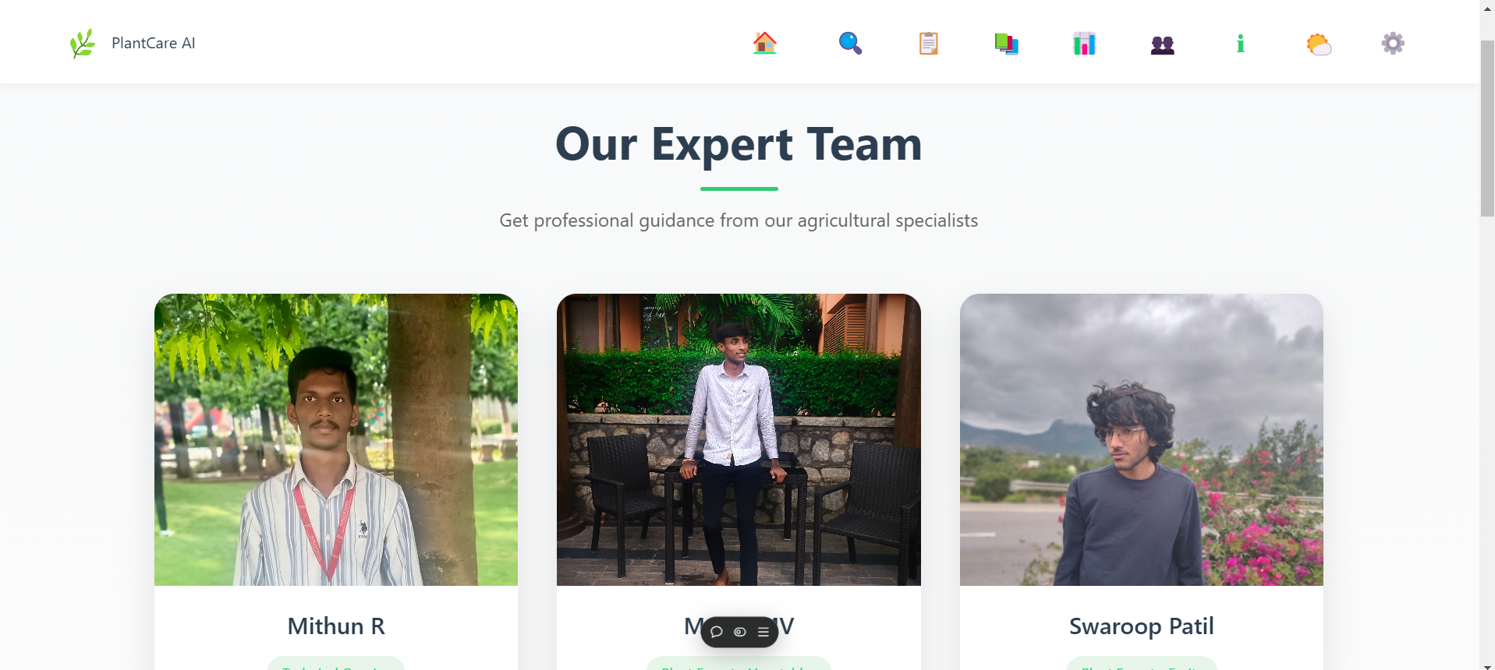The height and width of the screenshot is (670, 1495).
Task: Open the floating chat bubble icon
Action: coord(717,632)
